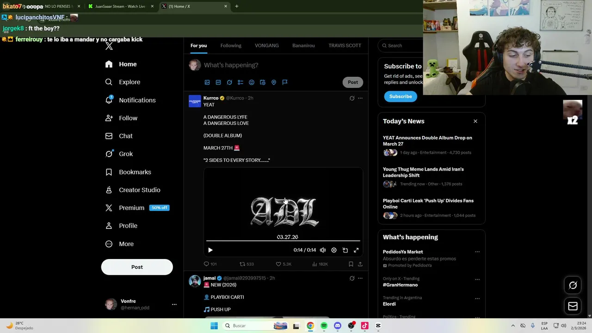Add a poll to the post
This screenshot has width=592, height=333.
point(240,82)
